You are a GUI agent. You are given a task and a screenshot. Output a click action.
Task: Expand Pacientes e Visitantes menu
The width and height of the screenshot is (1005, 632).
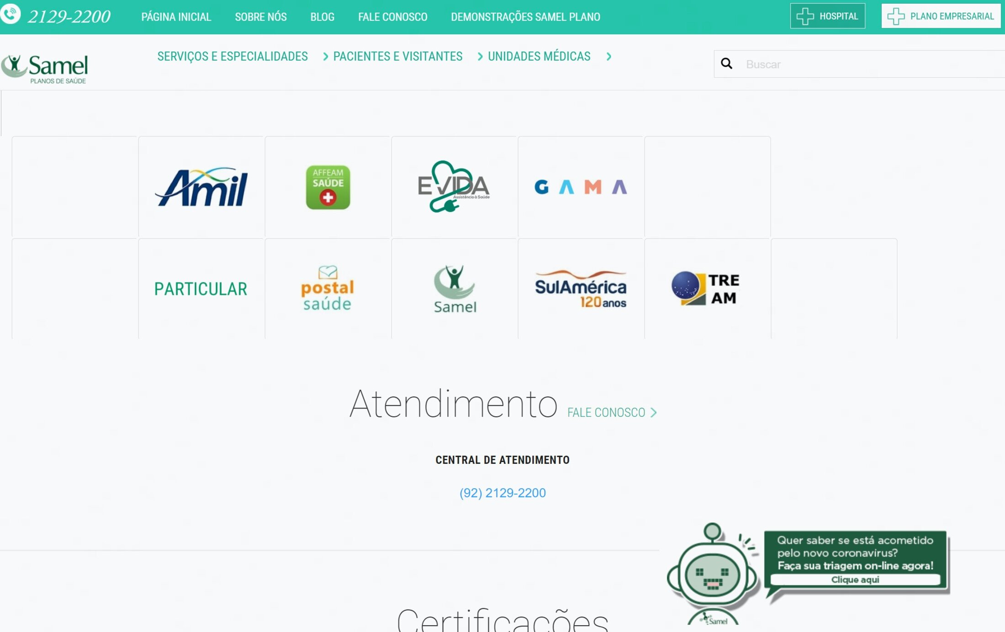click(x=397, y=56)
